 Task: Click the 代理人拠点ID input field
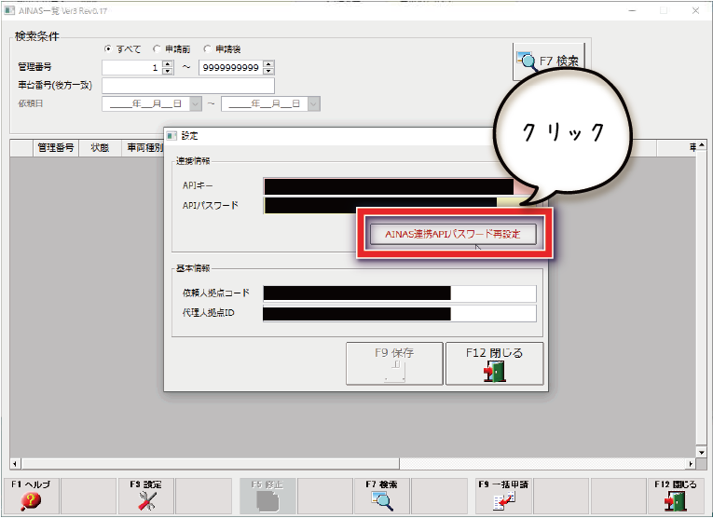coord(400,314)
